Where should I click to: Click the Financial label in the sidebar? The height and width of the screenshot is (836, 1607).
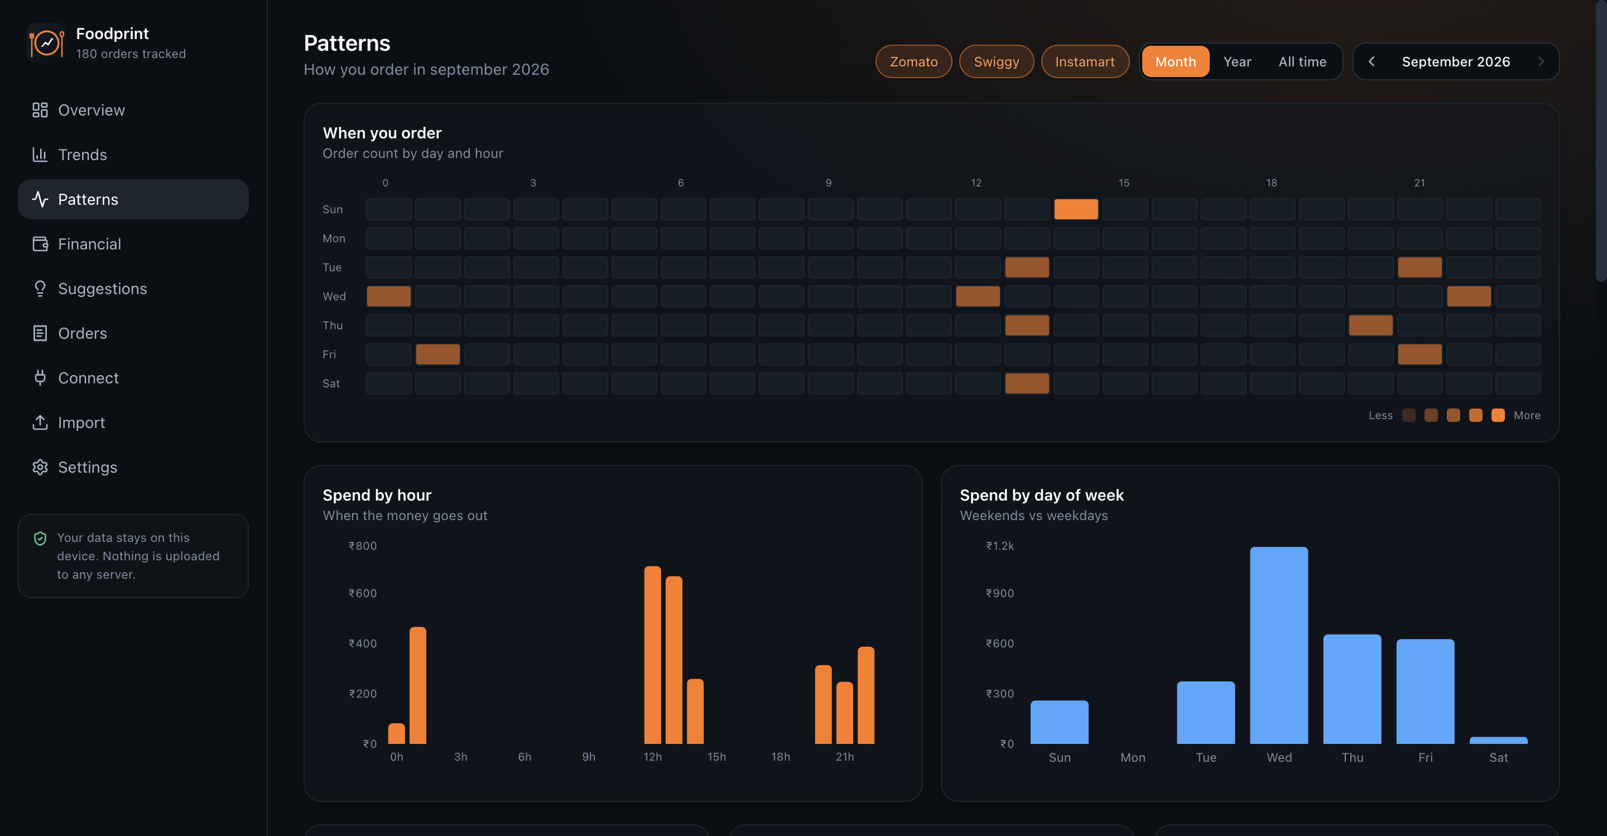click(89, 244)
